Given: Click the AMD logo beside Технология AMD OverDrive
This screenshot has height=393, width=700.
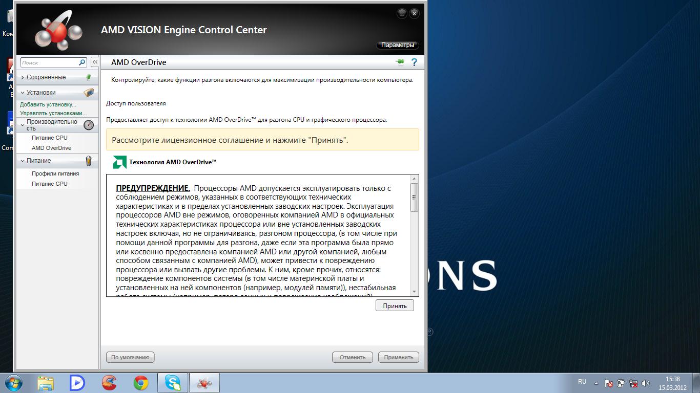Looking at the screenshot, I should coord(119,162).
